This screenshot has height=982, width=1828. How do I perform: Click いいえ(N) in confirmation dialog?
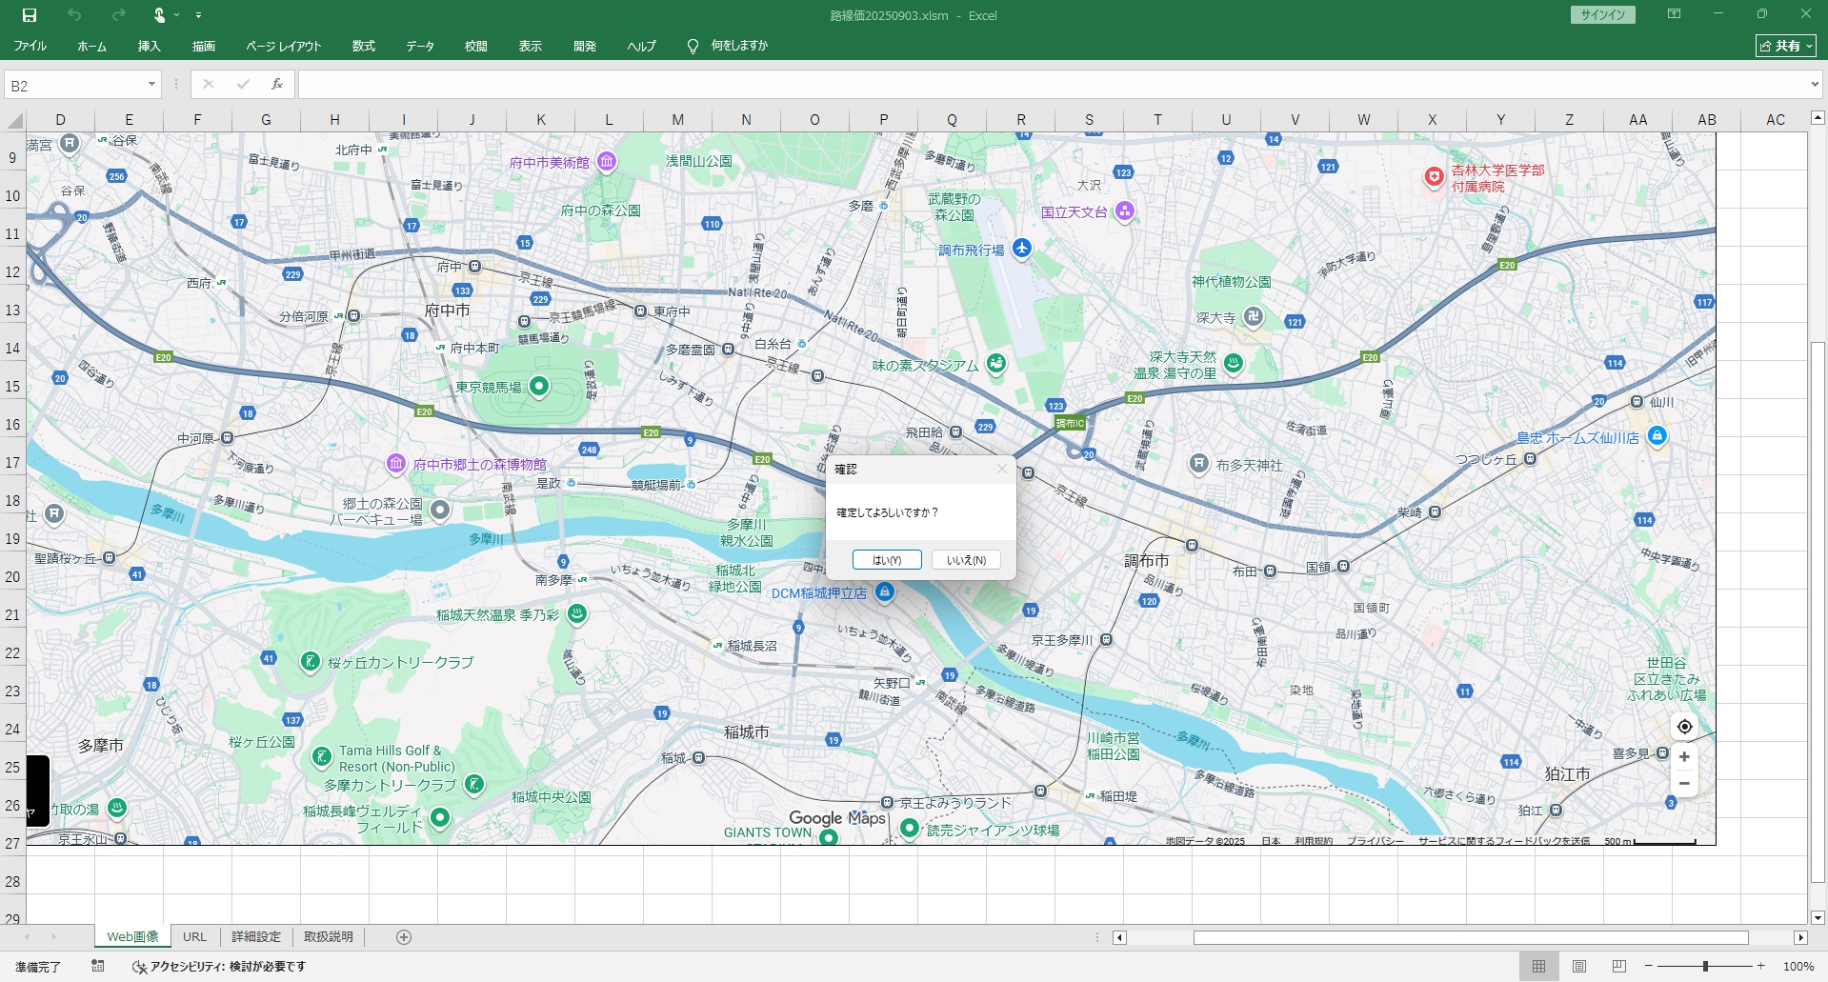click(x=966, y=560)
